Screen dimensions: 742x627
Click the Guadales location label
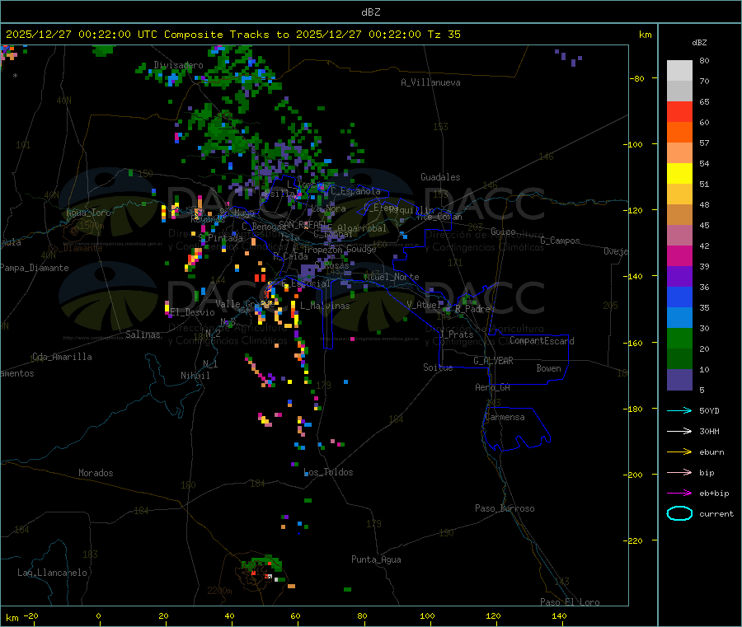tap(440, 177)
